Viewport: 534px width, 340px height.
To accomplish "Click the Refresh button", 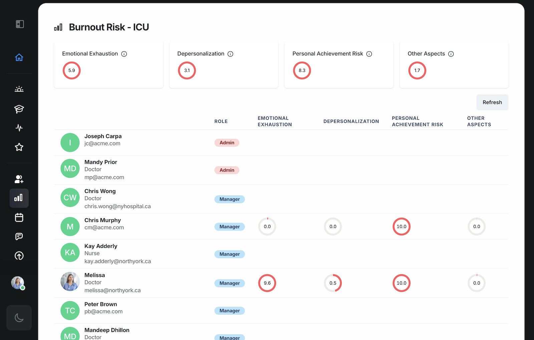I will 492,102.
